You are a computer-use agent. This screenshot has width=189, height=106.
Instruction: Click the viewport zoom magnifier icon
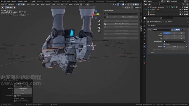(99, 21)
